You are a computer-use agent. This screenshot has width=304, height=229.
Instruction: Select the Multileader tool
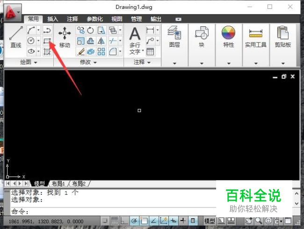[x=150, y=41]
